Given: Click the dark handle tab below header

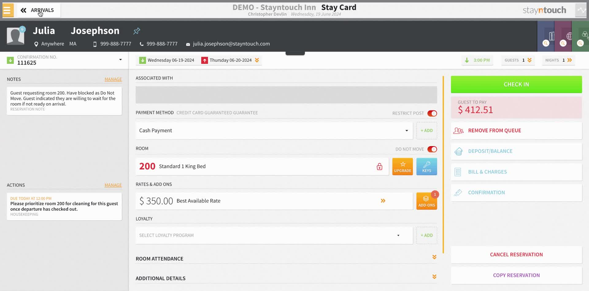Looking at the screenshot, I should point(295,53).
